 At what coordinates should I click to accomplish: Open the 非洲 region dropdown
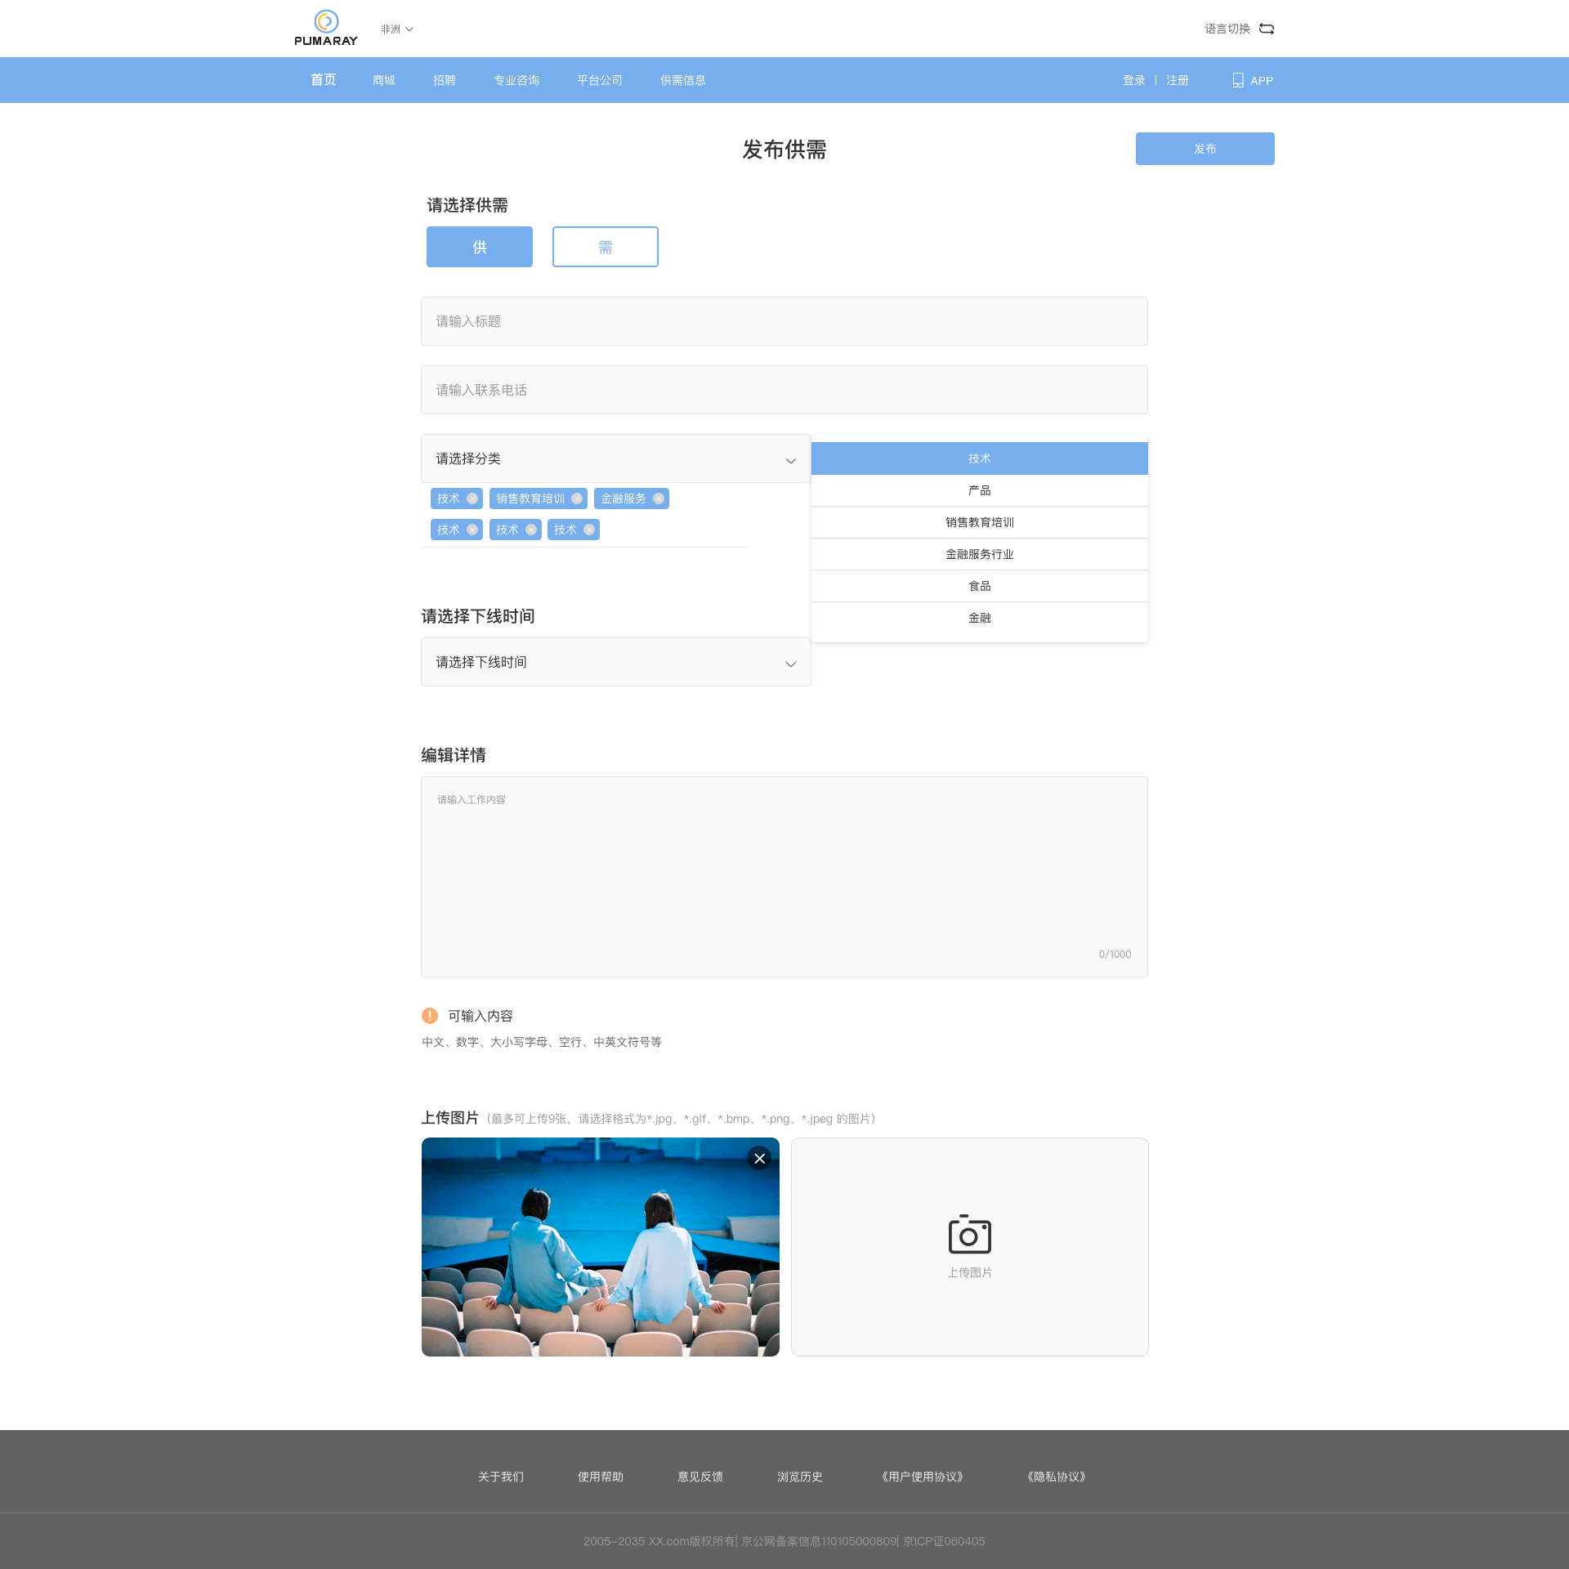397,29
